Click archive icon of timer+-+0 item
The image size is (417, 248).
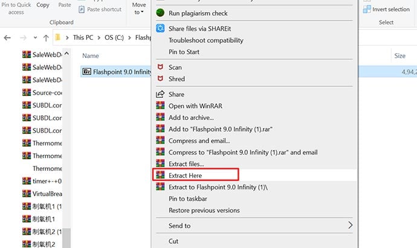[27, 181]
